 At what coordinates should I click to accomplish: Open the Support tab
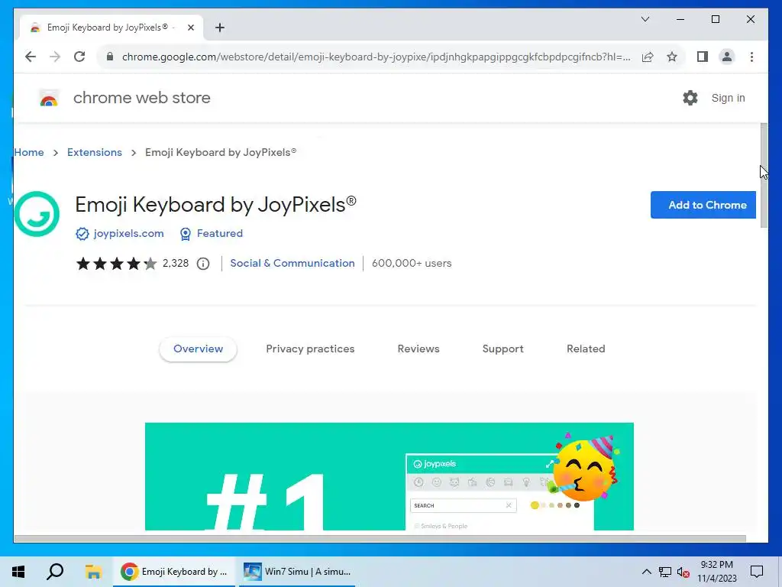(x=502, y=349)
